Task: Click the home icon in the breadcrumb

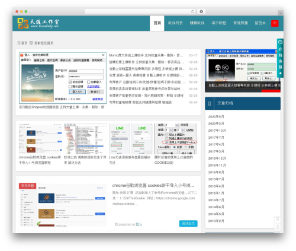Action: (19, 43)
